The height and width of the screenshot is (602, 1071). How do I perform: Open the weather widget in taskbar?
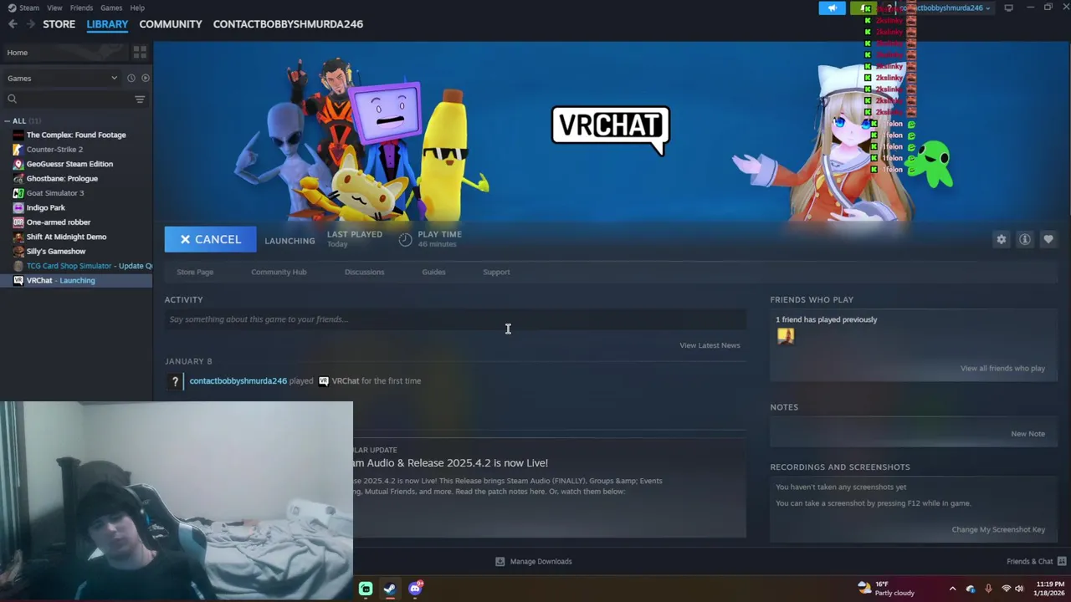click(886, 589)
